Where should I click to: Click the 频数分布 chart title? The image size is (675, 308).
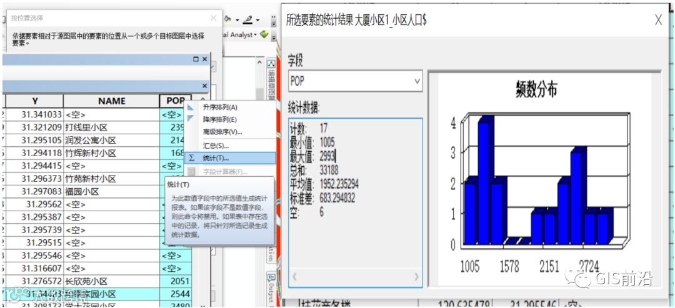point(536,89)
